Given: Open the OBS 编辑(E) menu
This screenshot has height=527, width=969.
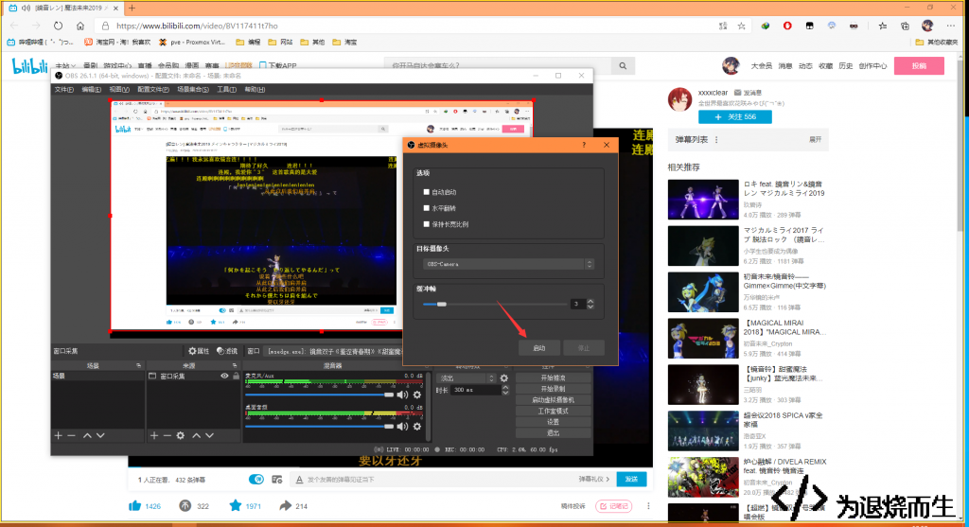Looking at the screenshot, I should 92,90.
